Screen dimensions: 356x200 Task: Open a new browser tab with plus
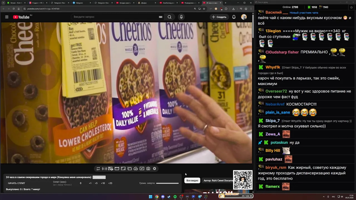pyautogui.click(x=226, y=3)
